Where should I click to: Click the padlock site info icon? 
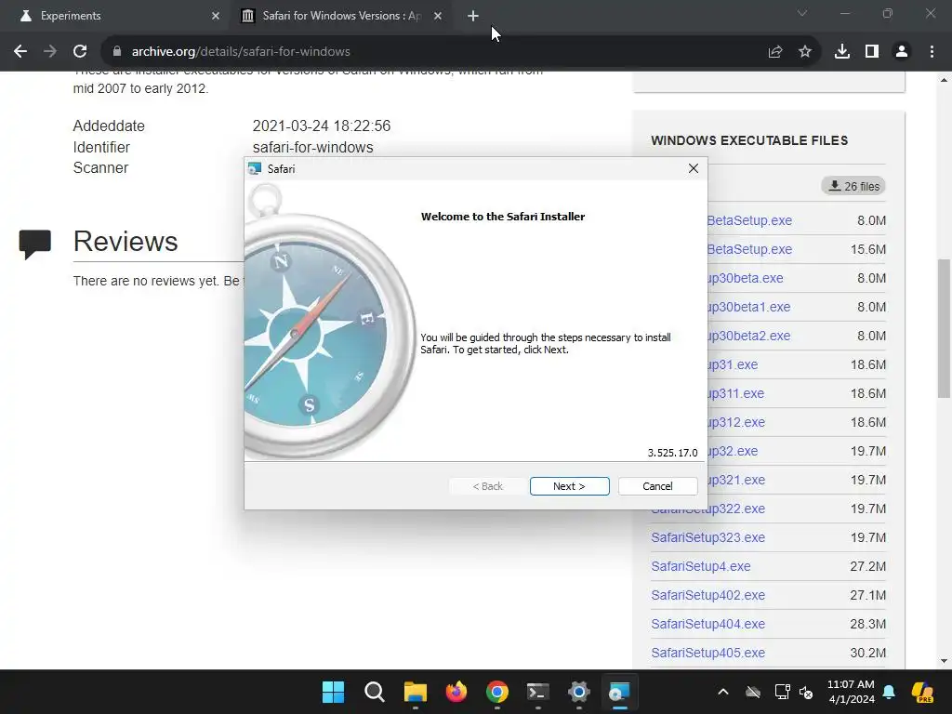(x=117, y=52)
